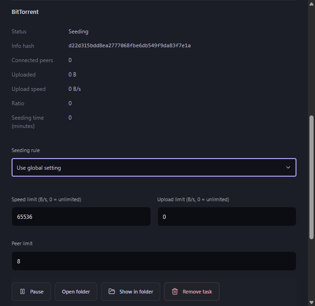Open the Seeding rule dropdown
Screen dimensions: 315x306
pos(154,167)
